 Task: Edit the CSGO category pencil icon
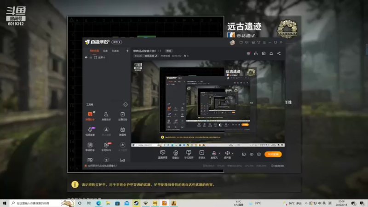[x=156, y=56]
